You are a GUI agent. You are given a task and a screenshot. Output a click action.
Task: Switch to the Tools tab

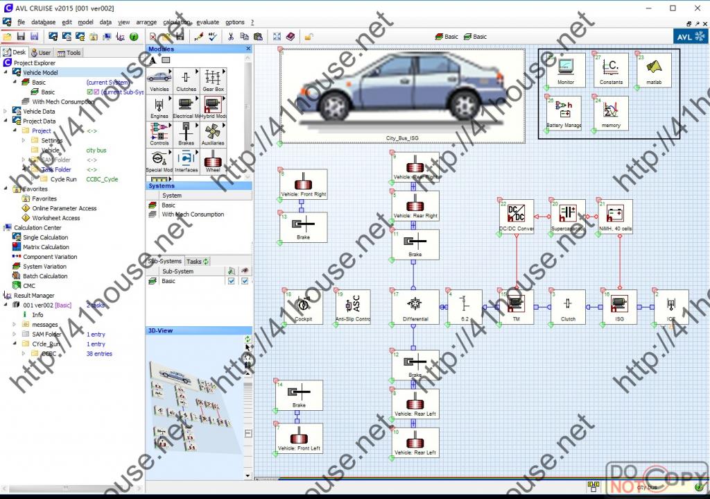point(69,53)
